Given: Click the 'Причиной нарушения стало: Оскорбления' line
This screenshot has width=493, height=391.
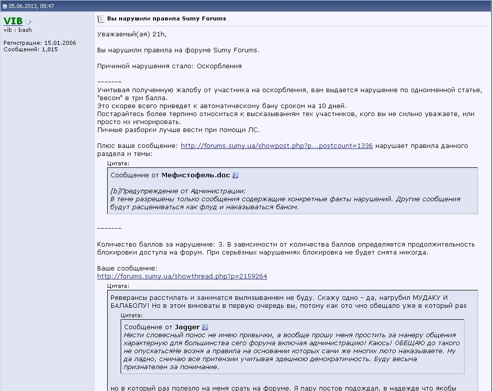Looking at the screenshot, I should (x=169, y=66).
